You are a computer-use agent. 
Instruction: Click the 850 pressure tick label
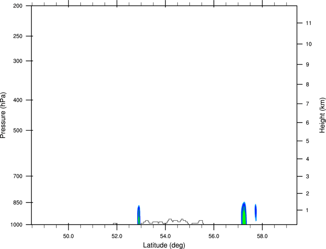pos(18,203)
